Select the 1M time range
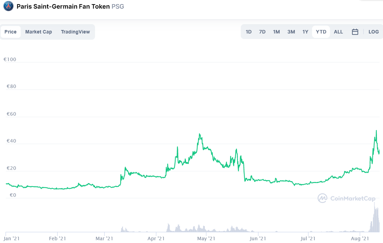This screenshot has height=243, width=383. 277,32
